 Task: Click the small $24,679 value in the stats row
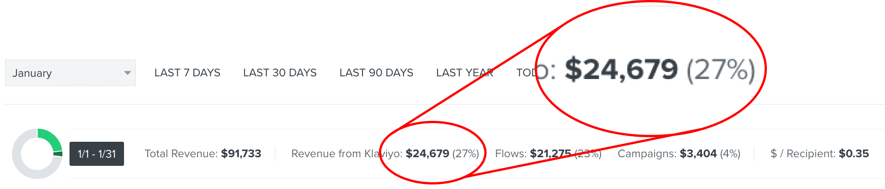click(x=427, y=154)
